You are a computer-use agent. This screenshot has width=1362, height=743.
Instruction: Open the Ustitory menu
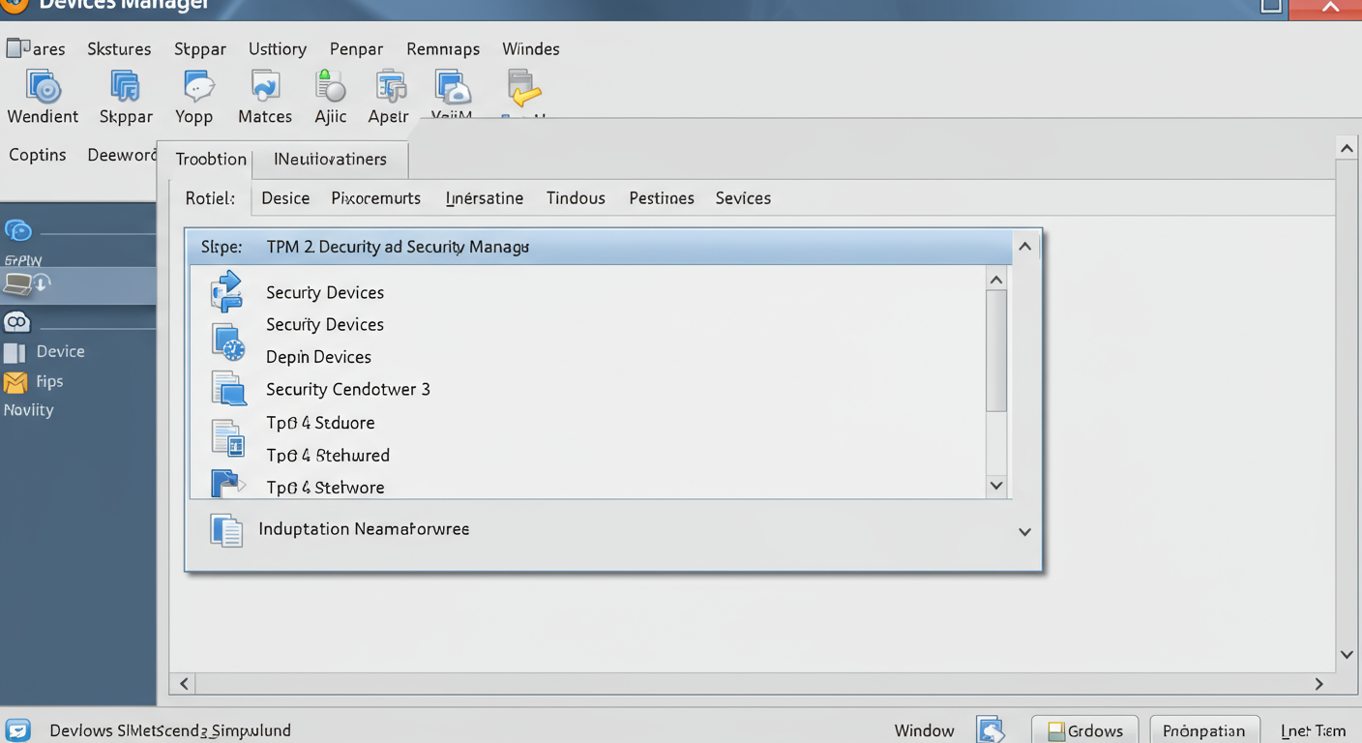[278, 48]
